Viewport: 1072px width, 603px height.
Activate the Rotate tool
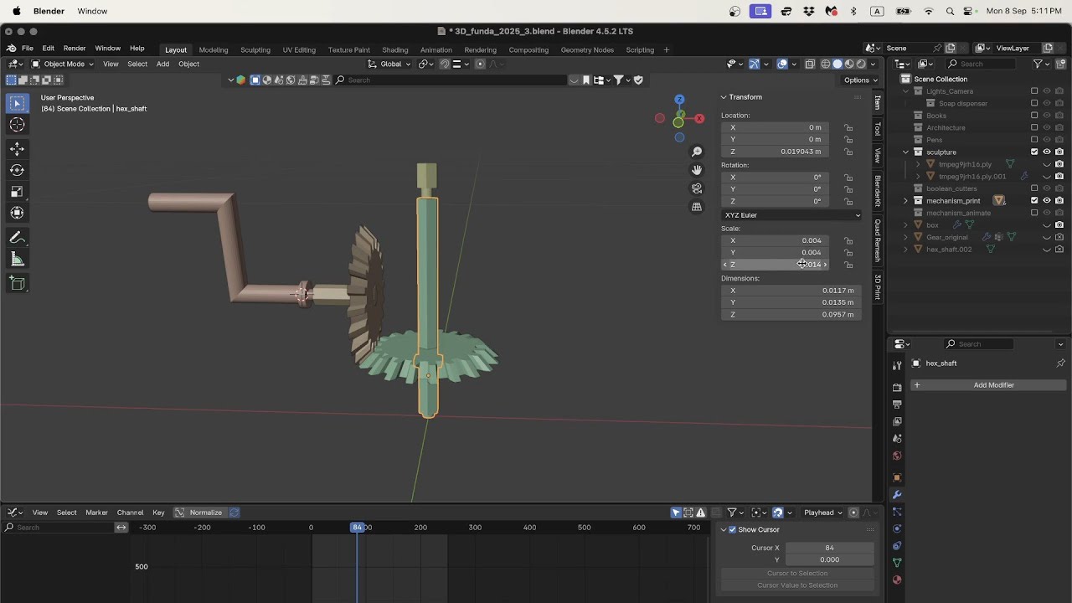click(x=17, y=170)
